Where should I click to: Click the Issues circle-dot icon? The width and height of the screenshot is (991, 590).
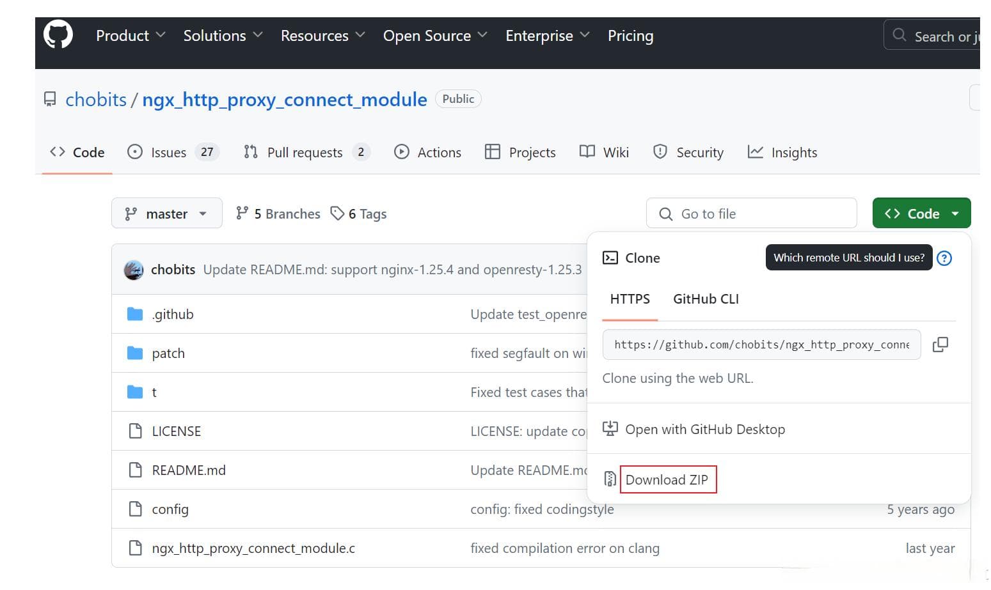pos(135,151)
